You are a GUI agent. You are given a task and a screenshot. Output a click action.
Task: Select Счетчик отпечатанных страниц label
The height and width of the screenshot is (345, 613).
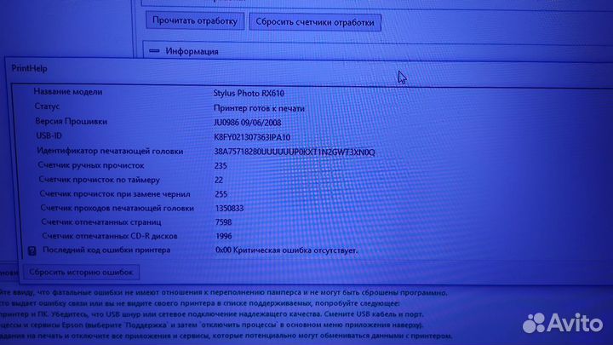pyautogui.click(x=101, y=222)
